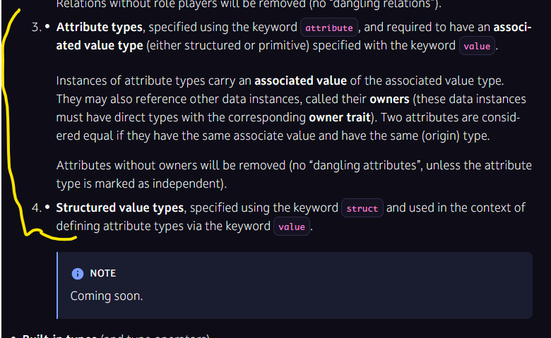The width and height of the screenshot is (551, 338).
Task: Click the 'value' keyword badge in item 3
Action: click(x=477, y=46)
